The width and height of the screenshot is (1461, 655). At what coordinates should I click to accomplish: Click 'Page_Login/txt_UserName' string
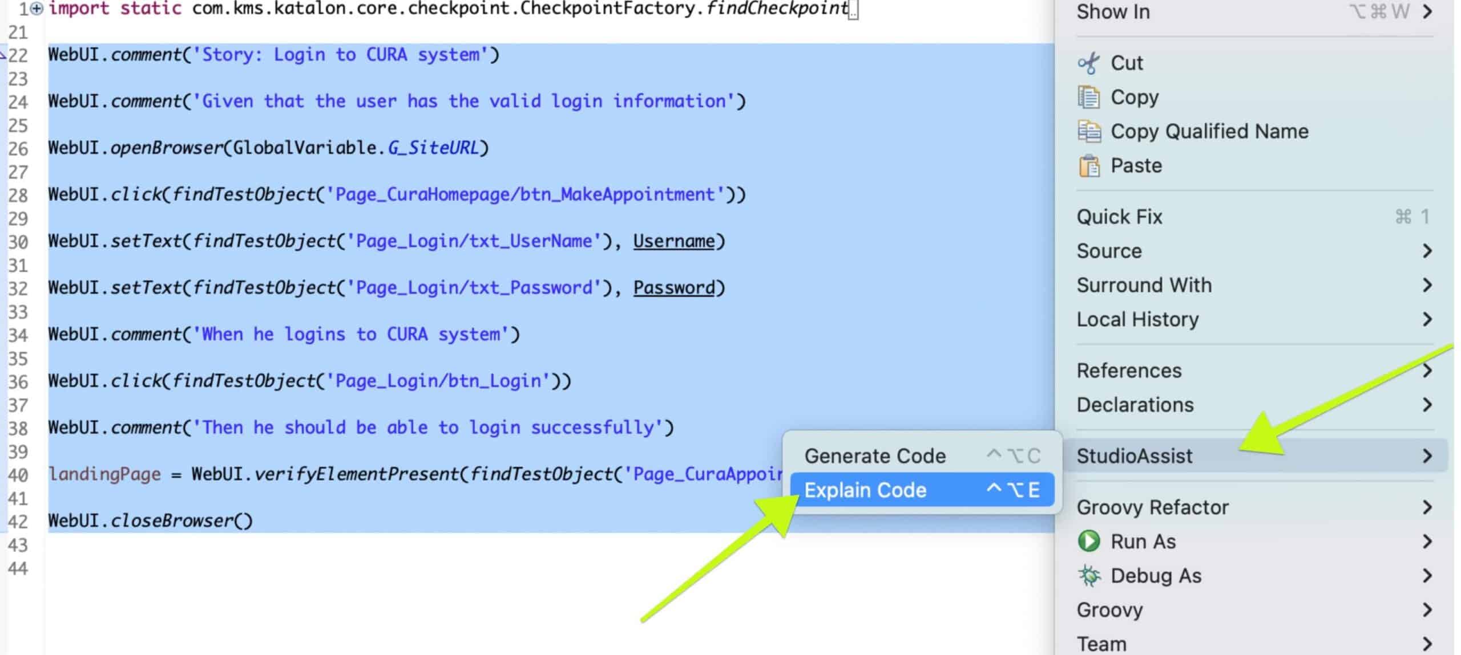click(x=474, y=241)
